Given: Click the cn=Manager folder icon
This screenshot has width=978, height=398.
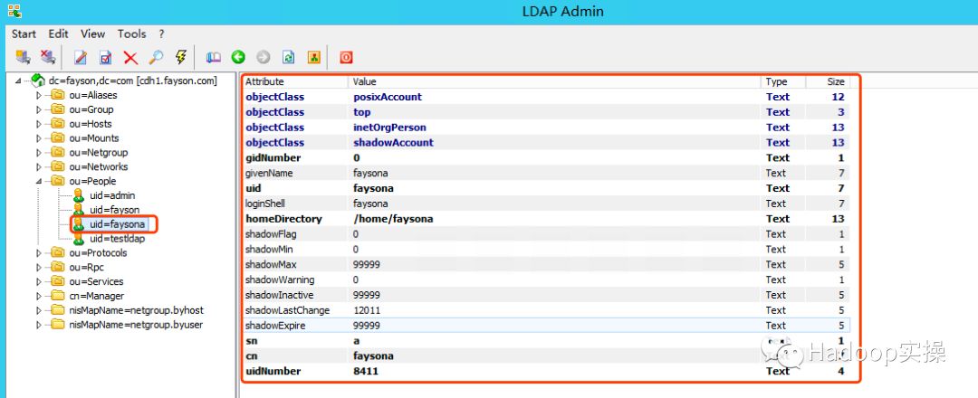Looking at the screenshot, I should pos(58,296).
